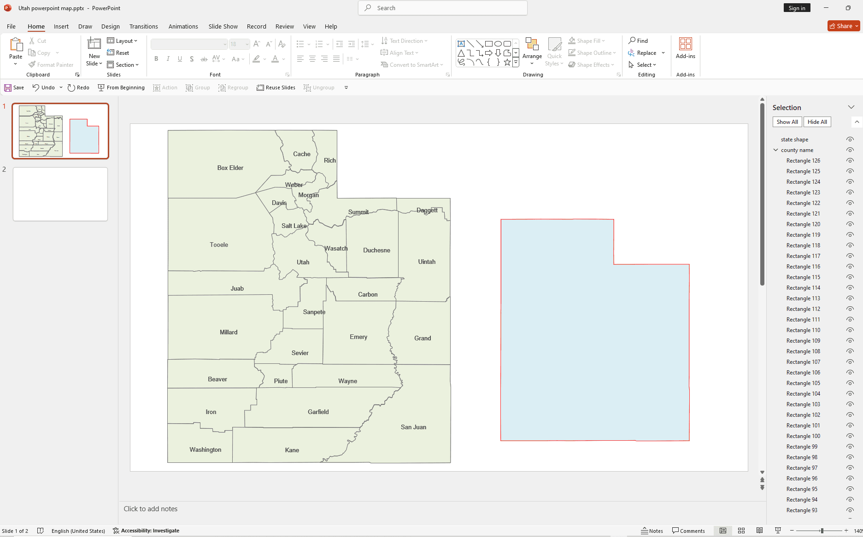This screenshot has width=863, height=537.
Task: Hide Rectangle 115 via eye icon
Action: click(850, 277)
